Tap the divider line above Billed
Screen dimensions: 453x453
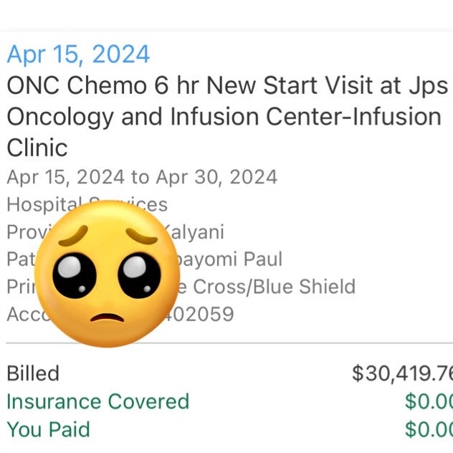(x=229, y=343)
